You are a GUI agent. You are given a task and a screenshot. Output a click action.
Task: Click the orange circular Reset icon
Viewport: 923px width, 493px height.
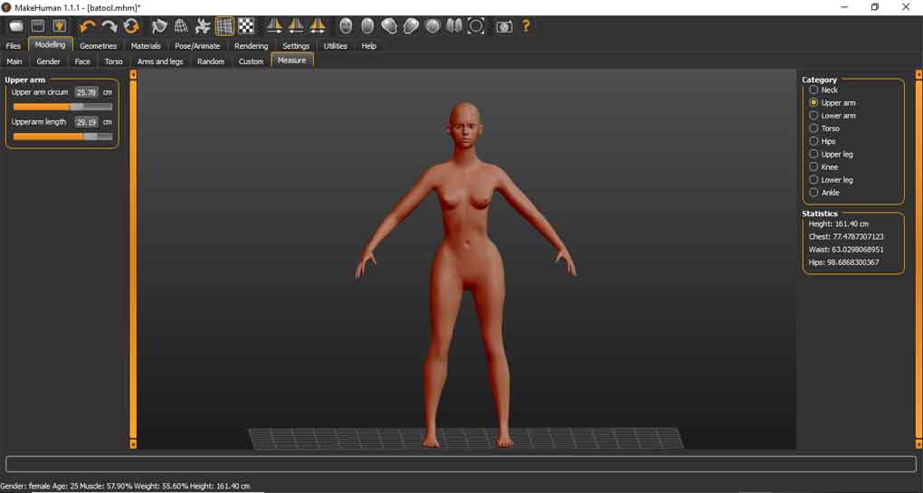[131, 26]
